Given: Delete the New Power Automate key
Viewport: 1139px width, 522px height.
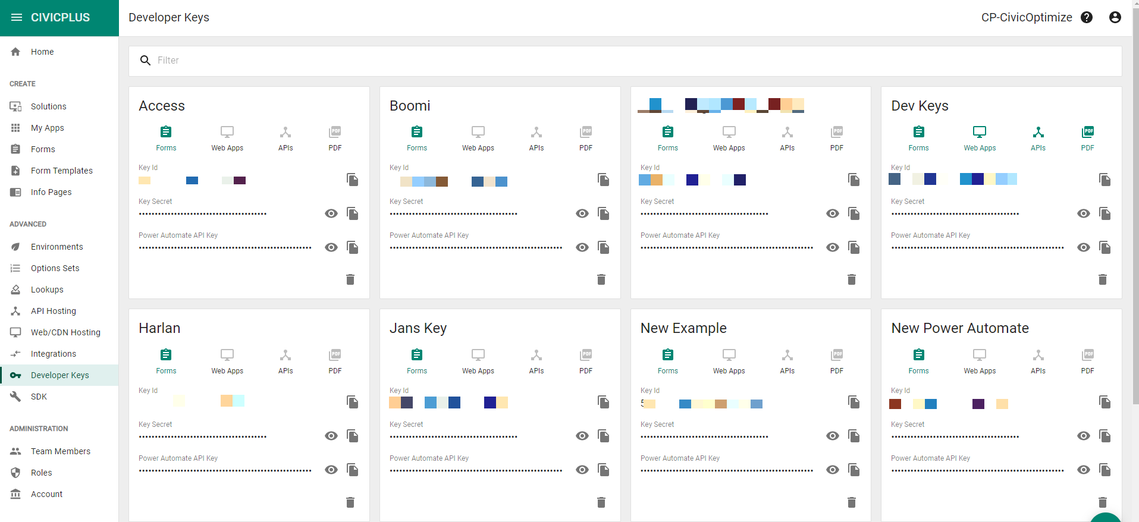Looking at the screenshot, I should pyautogui.click(x=1103, y=502).
